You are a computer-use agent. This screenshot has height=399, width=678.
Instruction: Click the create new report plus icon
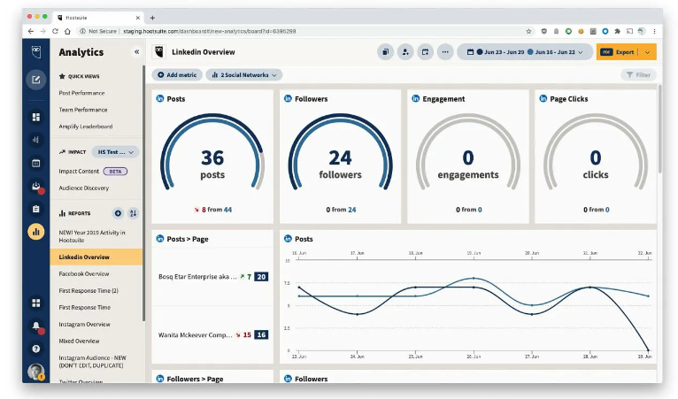tap(118, 213)
